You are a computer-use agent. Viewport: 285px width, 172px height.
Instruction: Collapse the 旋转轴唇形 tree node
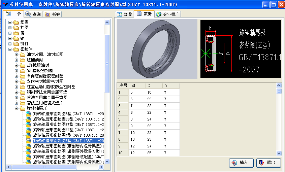[17, 108]
